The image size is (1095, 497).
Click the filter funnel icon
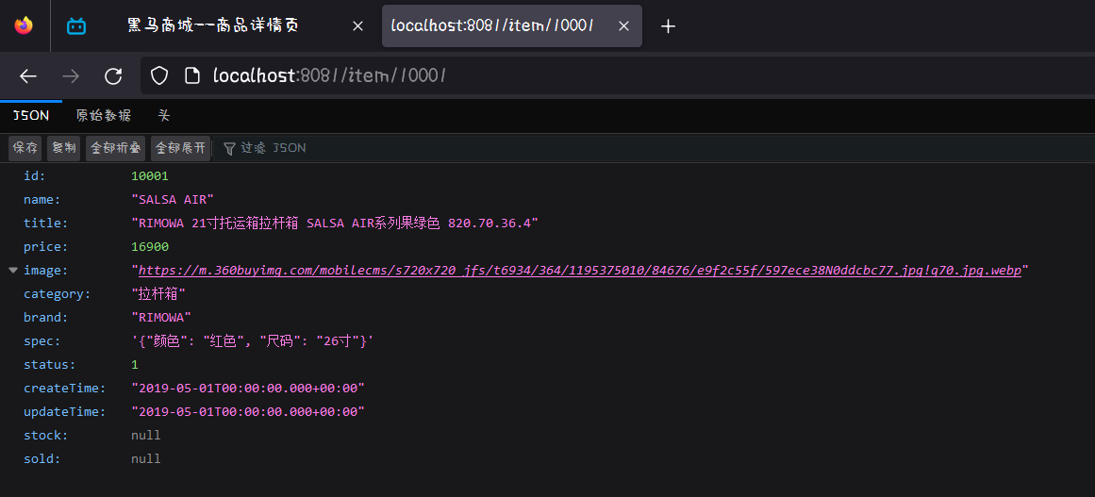tap(229, 148)
